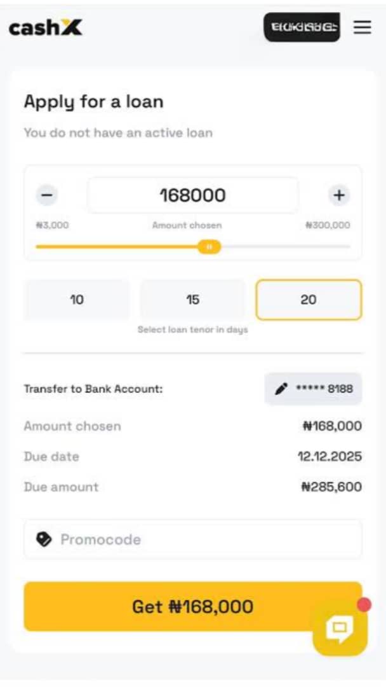Image resolution: width=386 pixels, height=687 pixels.
Task: Click the cashX logo in the header
Action: (44, 28)
